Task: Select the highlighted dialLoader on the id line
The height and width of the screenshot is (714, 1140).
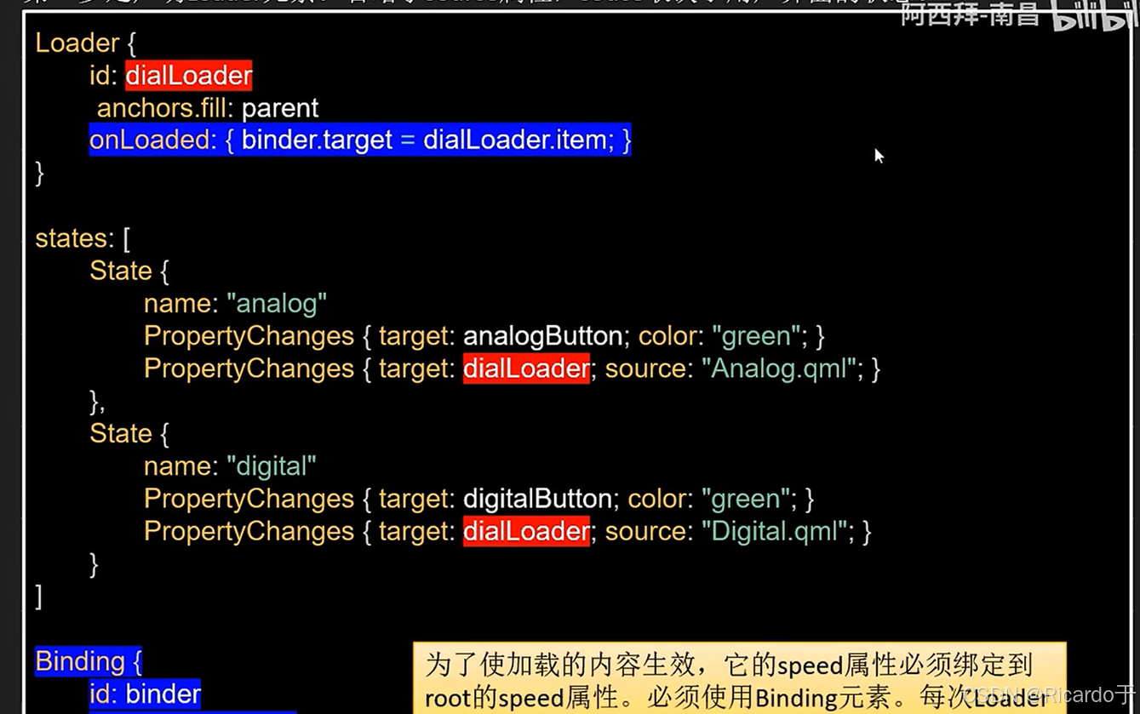Action: point(189,76)
